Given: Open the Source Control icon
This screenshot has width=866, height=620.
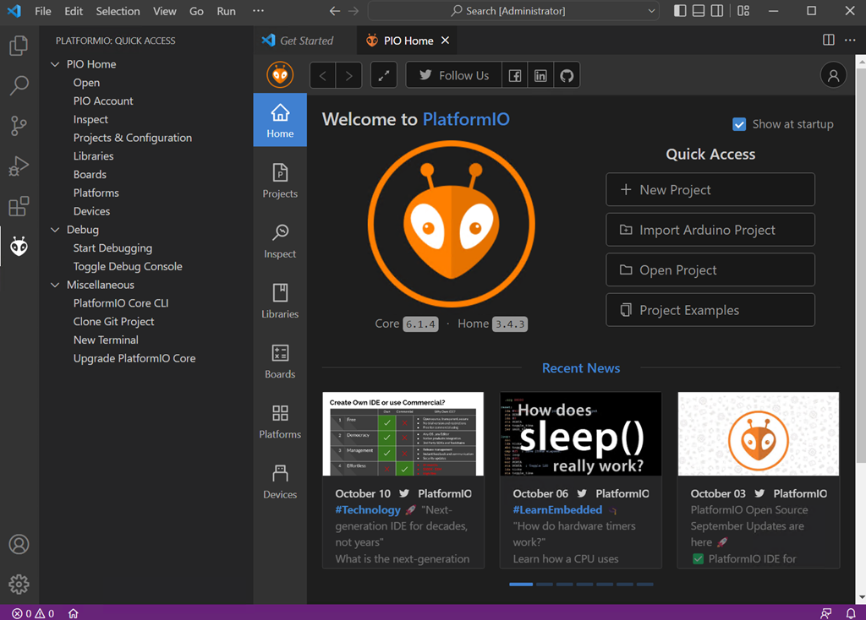Looking at the screenshot, I should (19, 126).
